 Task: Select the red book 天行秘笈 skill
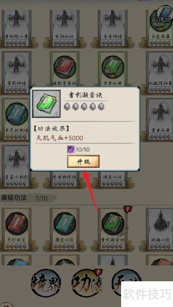tap(17, 229)
